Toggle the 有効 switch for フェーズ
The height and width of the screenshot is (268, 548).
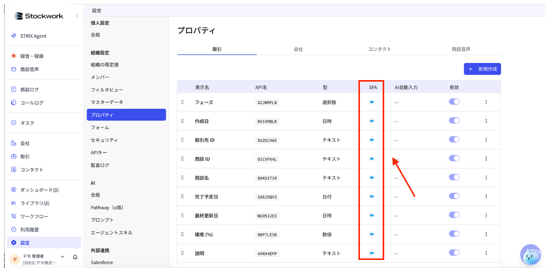454,102
